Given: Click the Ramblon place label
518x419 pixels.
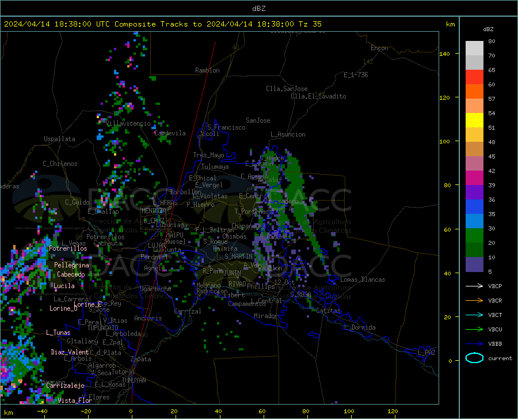Looking at the screenshot, I should click(x=207, y=70).
